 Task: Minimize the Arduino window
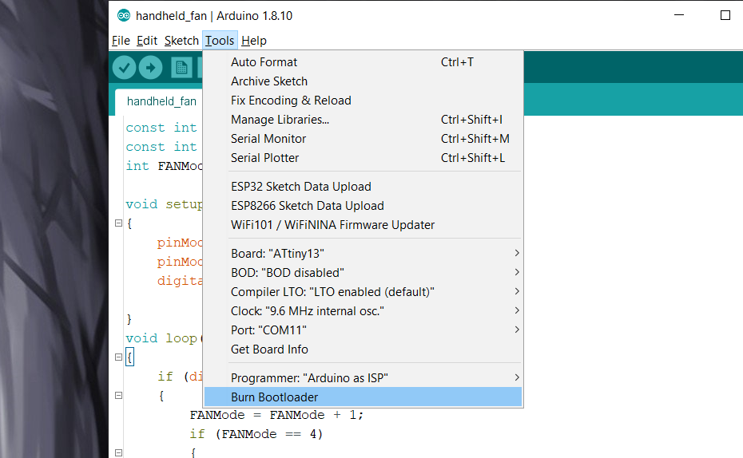(x=679, y=15)
